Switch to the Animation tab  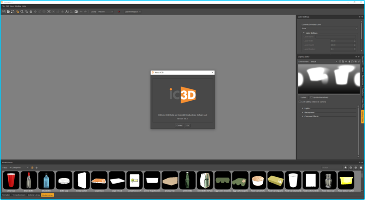point(6,195)
